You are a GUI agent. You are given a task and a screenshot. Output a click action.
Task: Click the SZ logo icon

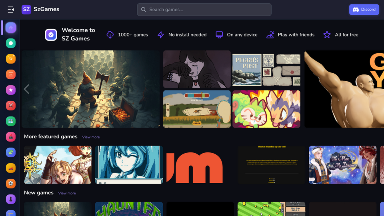pyautogui.click(x=26, y=10)
